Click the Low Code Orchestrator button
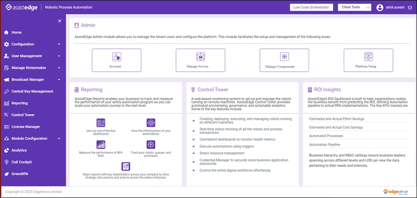The width and height of the screenshot is (417, 198). [311, 7]
